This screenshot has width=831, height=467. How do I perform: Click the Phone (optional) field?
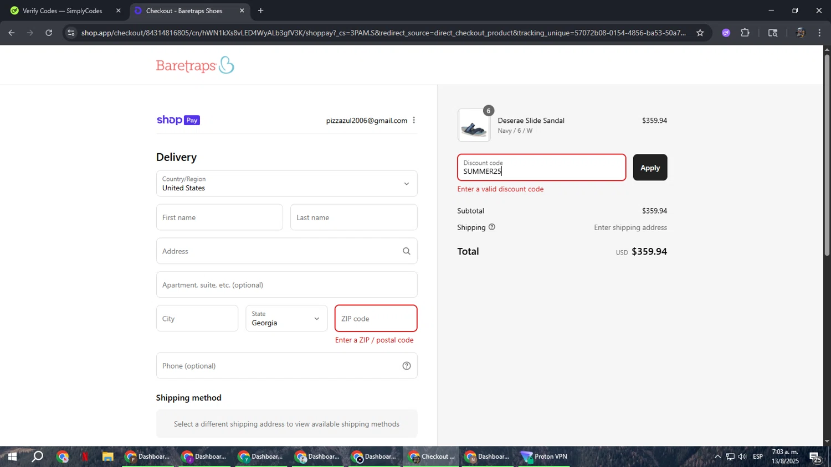click(x=286, y=366)
